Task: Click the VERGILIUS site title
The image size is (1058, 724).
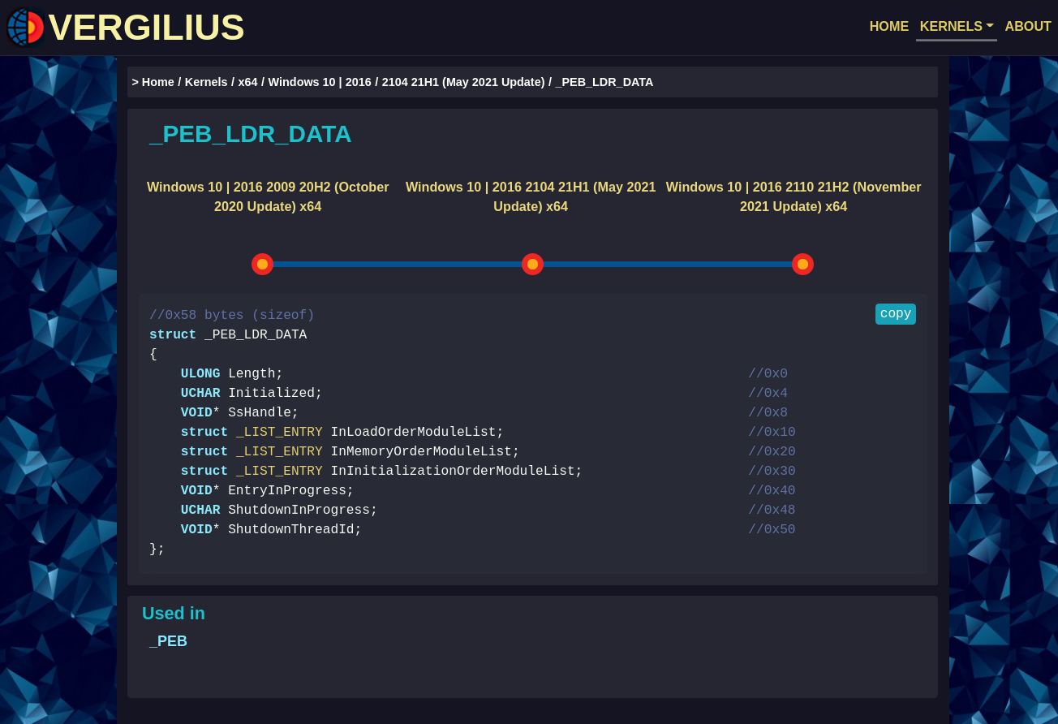Action: pyautogui.click(x=146, y=28)
